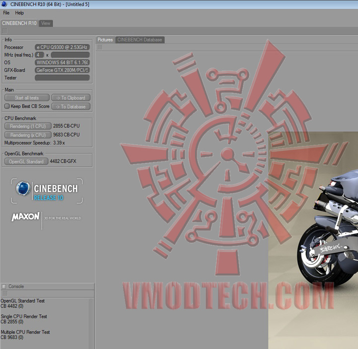
Task: Click the Start all tests button
Action: click(x=27, y=98)
